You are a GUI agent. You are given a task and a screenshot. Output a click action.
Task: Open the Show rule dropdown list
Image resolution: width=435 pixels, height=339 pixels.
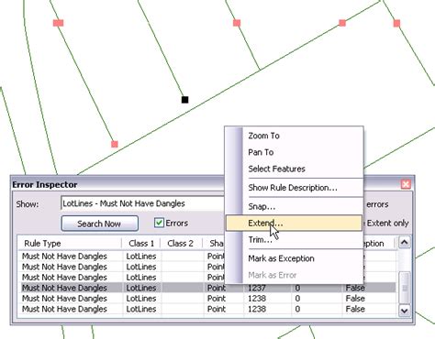(142, 203)
